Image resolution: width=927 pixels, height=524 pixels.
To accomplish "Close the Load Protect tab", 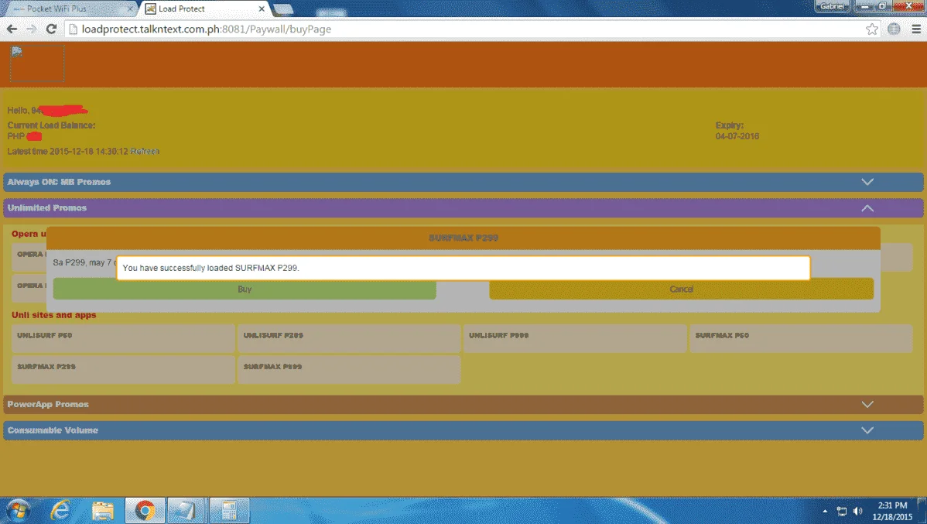I will click(262, 9).
